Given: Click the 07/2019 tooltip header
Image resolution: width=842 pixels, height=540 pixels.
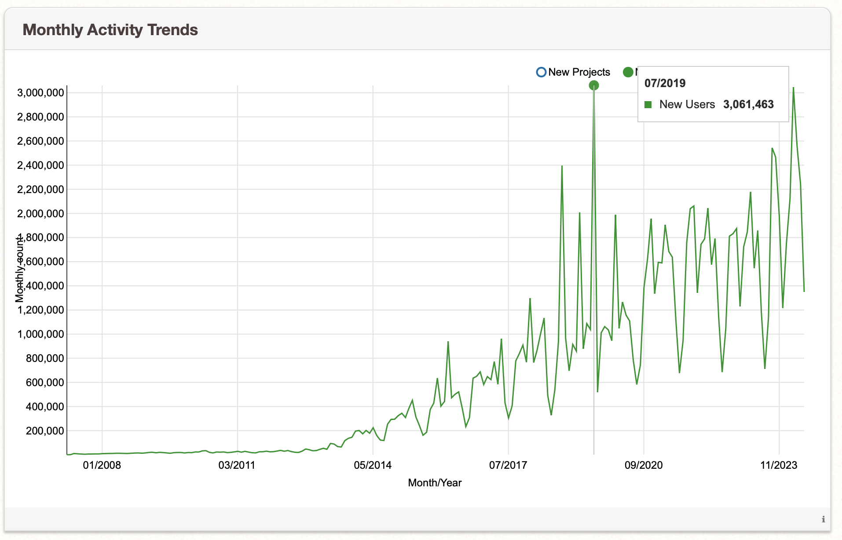Looking at the screenshot, I should coord(665,83).
